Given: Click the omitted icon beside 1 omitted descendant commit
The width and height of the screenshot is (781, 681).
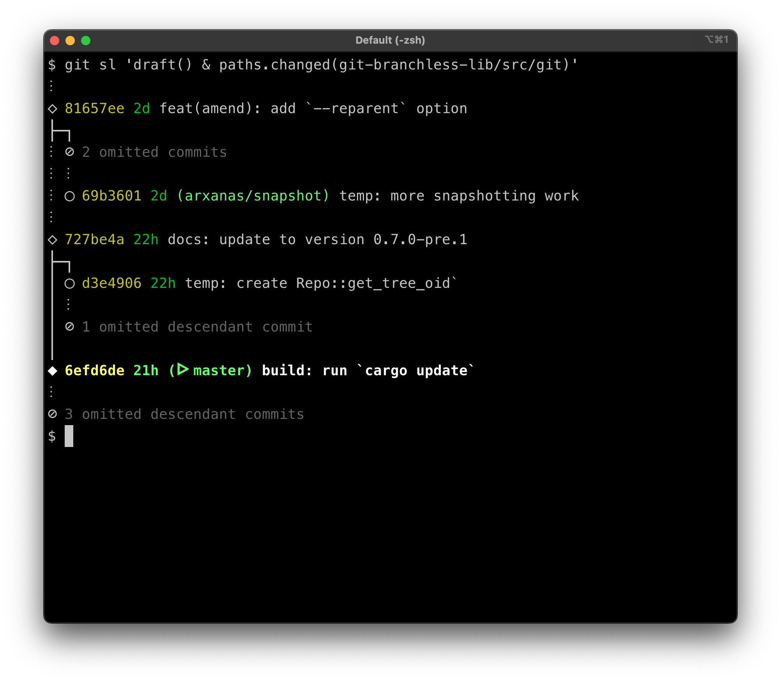Looking at the screenshot, I should [x=70, y=326].
